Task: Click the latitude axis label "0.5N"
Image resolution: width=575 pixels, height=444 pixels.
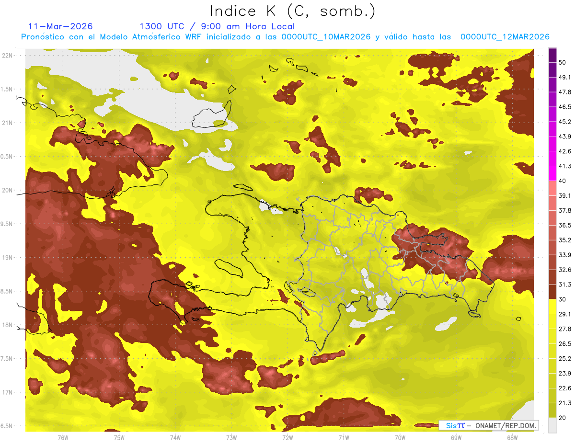Action: tap(7, 157)
